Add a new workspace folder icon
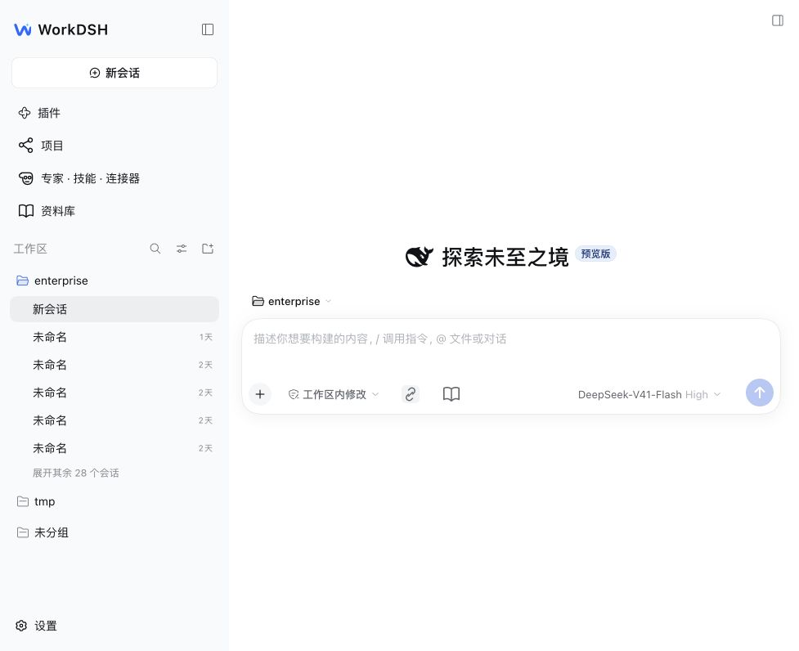The width and height of the screenshot is (799, 651). tap(208, 249)
